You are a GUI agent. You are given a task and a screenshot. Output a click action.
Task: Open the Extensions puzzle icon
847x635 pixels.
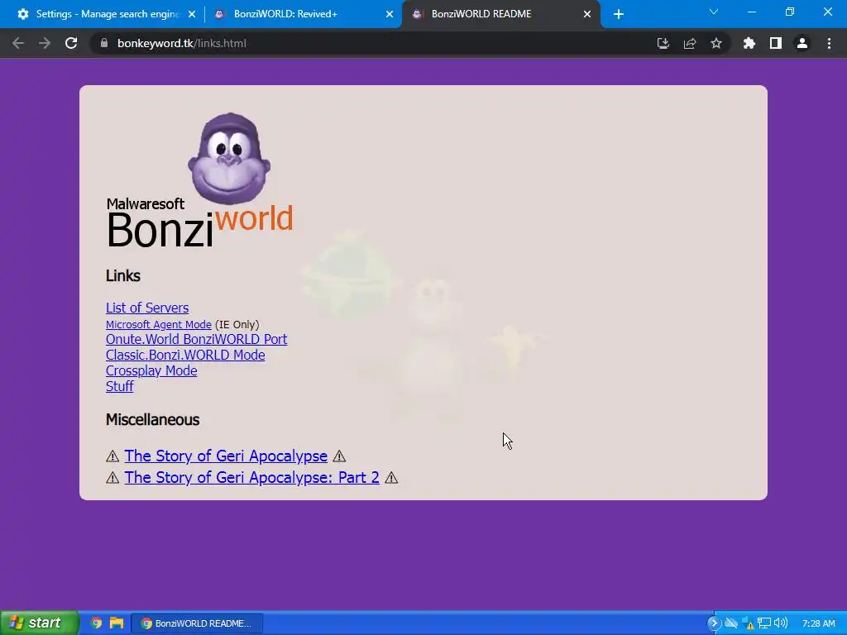click(749, 43)
